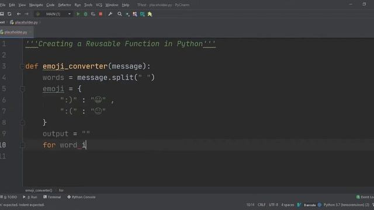Click the Save All toolbar icon
This screenshot has height=210, width=374.
[2, 14]
